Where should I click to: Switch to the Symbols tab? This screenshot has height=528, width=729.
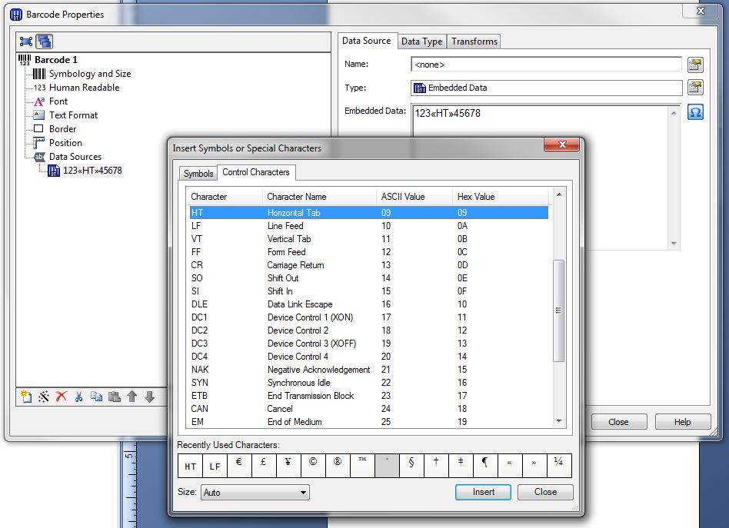[198, 174]
